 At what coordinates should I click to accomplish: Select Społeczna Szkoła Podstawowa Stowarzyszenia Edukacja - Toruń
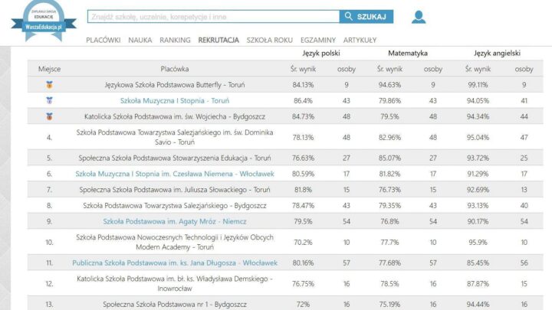175,158
